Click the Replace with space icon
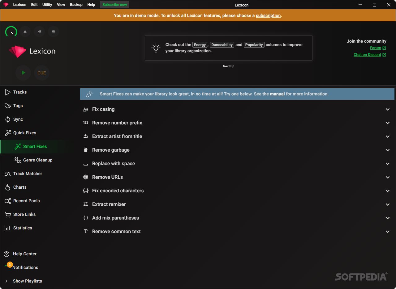The image size is (396, 289). (86, 165)
